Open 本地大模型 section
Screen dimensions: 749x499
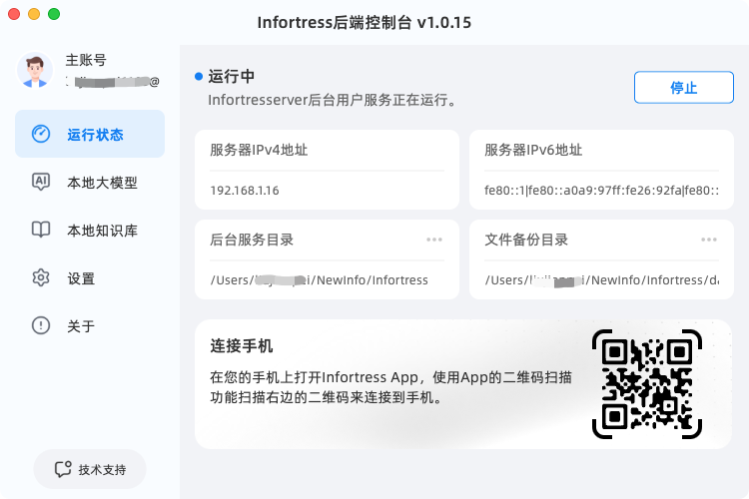tap(90, 182)
